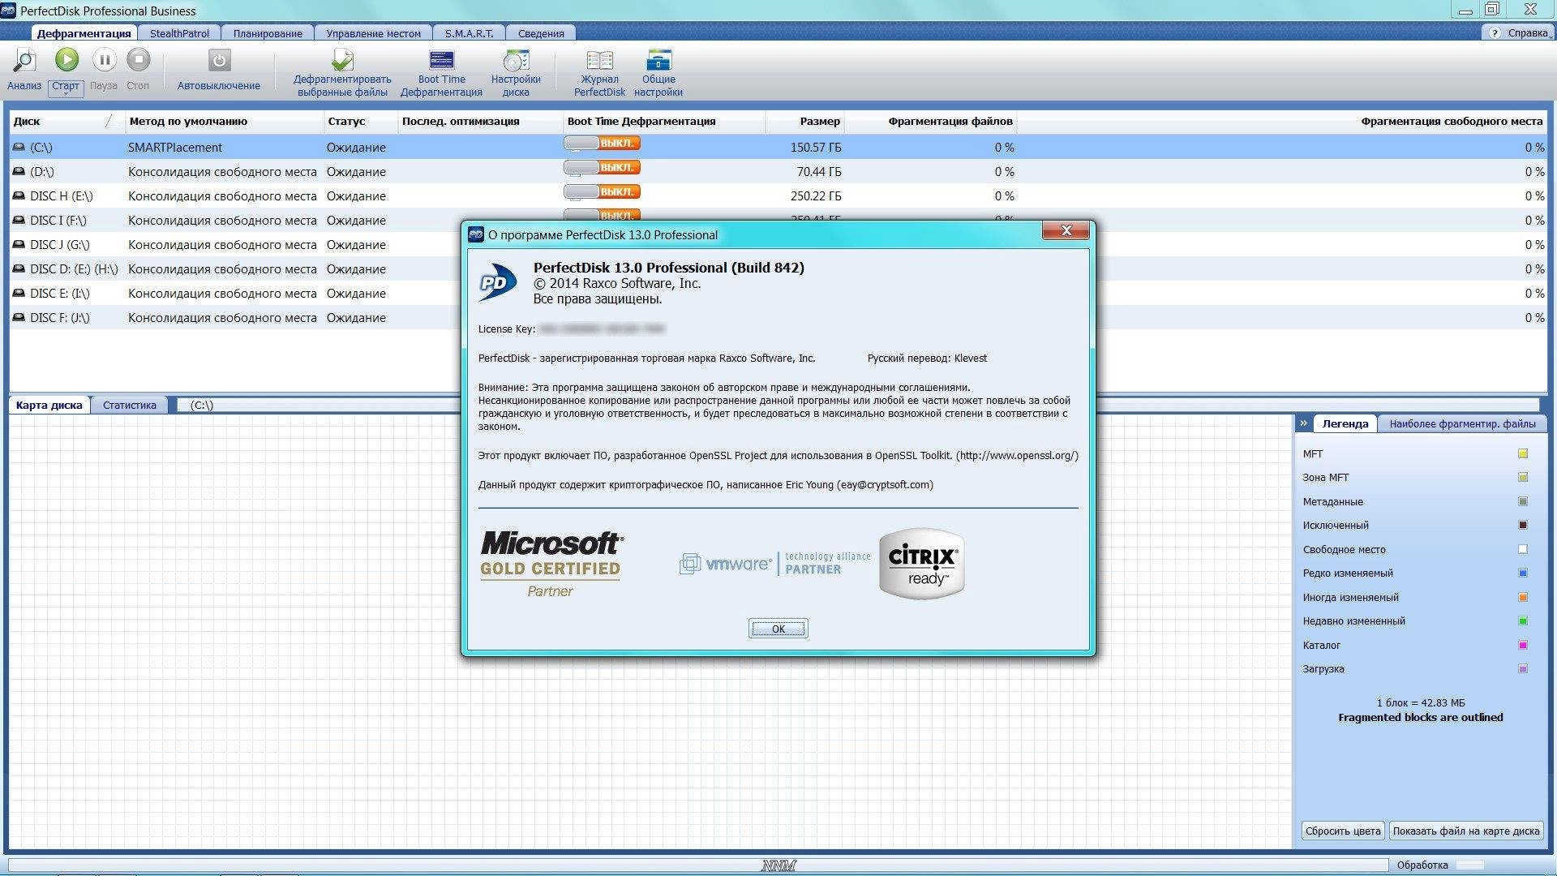This screenshot has width=1557, height=876.
Task: Sort by Фрагментация файлов column
Action: pyautogui.click(x=930, y=121)
